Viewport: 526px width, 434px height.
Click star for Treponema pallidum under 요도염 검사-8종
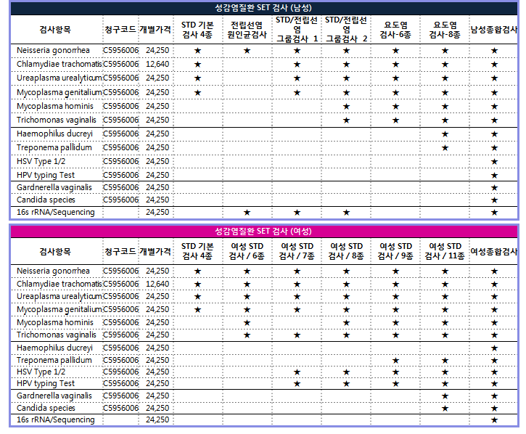[x=445, y=148]
